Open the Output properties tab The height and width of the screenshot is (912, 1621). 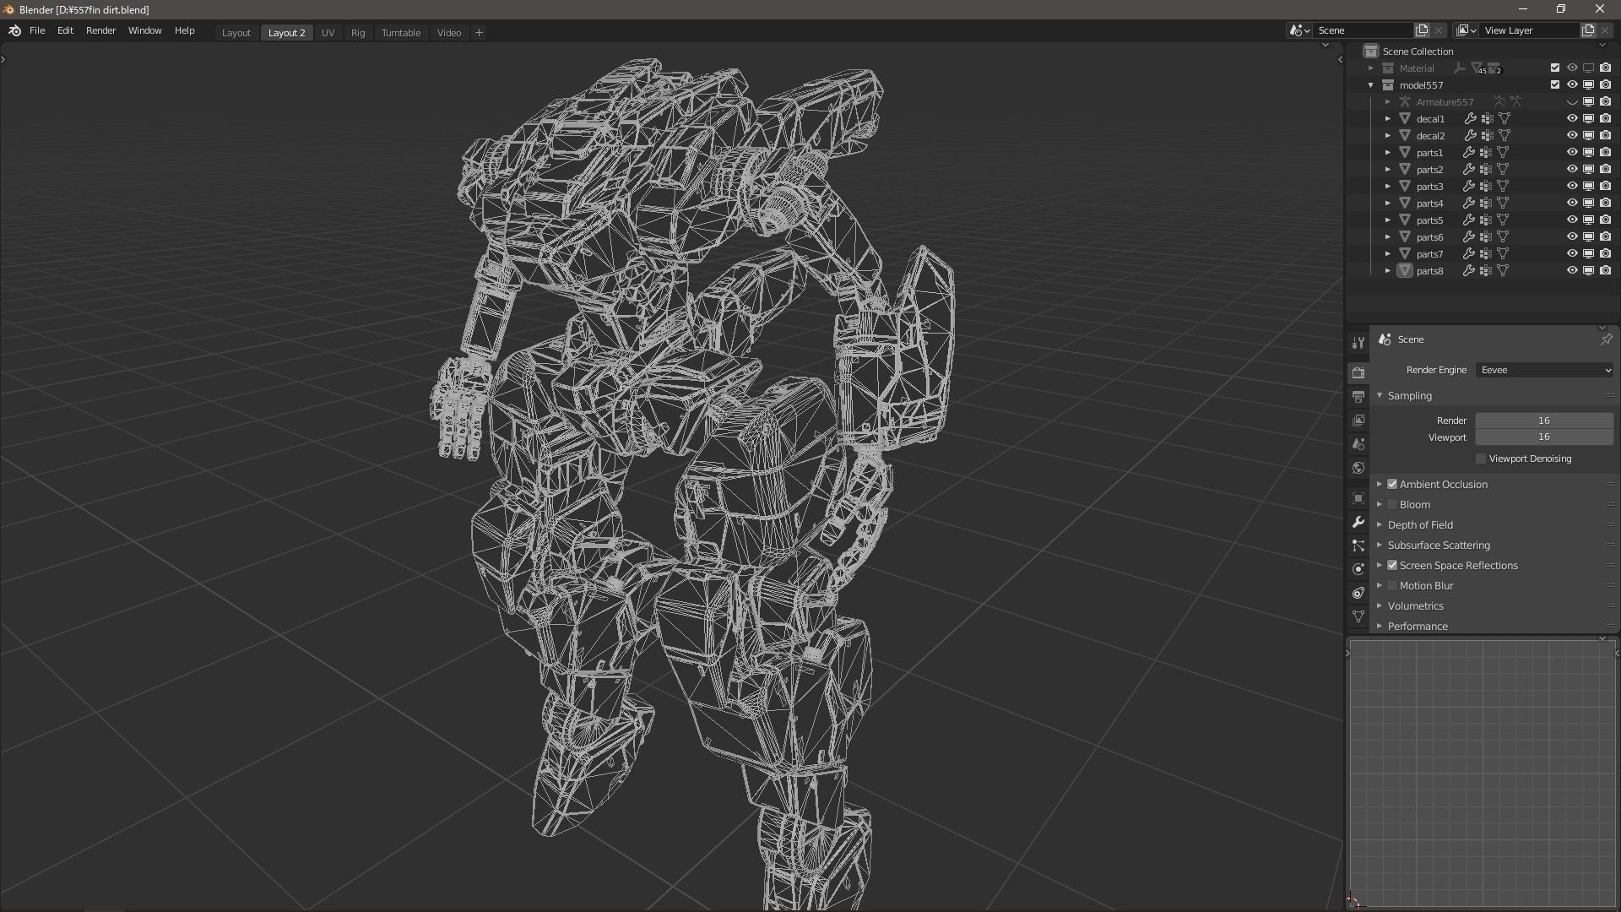coord(1358,396)
